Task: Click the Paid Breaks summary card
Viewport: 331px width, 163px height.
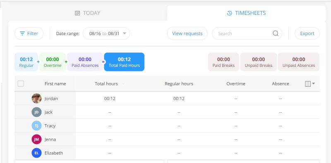Action: pyautogui.click(x=223, y=62)
